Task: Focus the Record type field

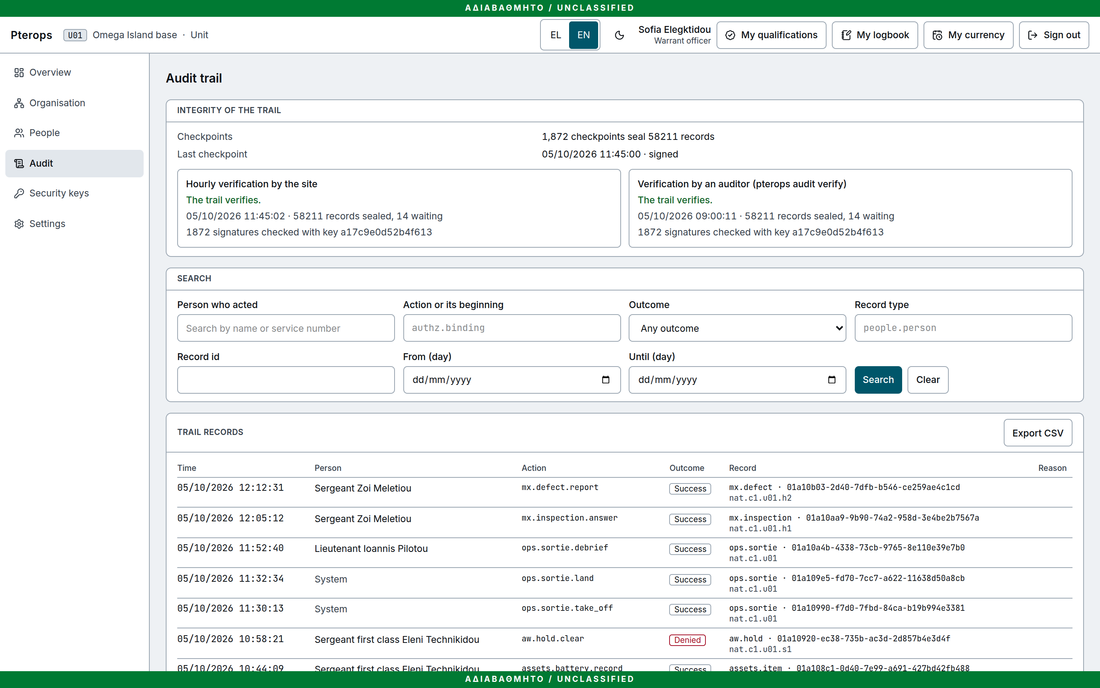Action: tap(963, 328)
